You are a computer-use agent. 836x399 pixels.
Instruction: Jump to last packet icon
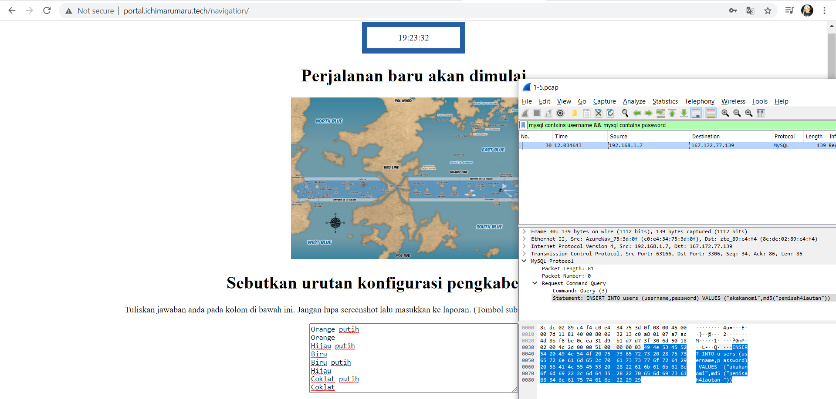click(684, 113)
